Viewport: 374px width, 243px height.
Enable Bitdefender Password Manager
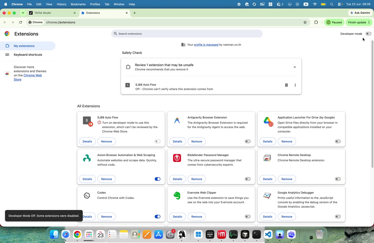[248, 179]
